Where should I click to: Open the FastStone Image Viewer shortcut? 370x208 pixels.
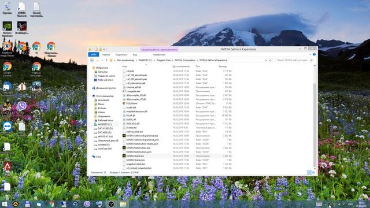[x=7, y=46]
